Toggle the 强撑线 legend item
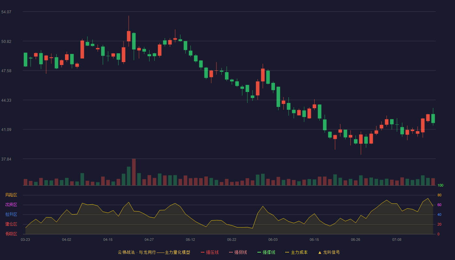 [x=266, y=252]
